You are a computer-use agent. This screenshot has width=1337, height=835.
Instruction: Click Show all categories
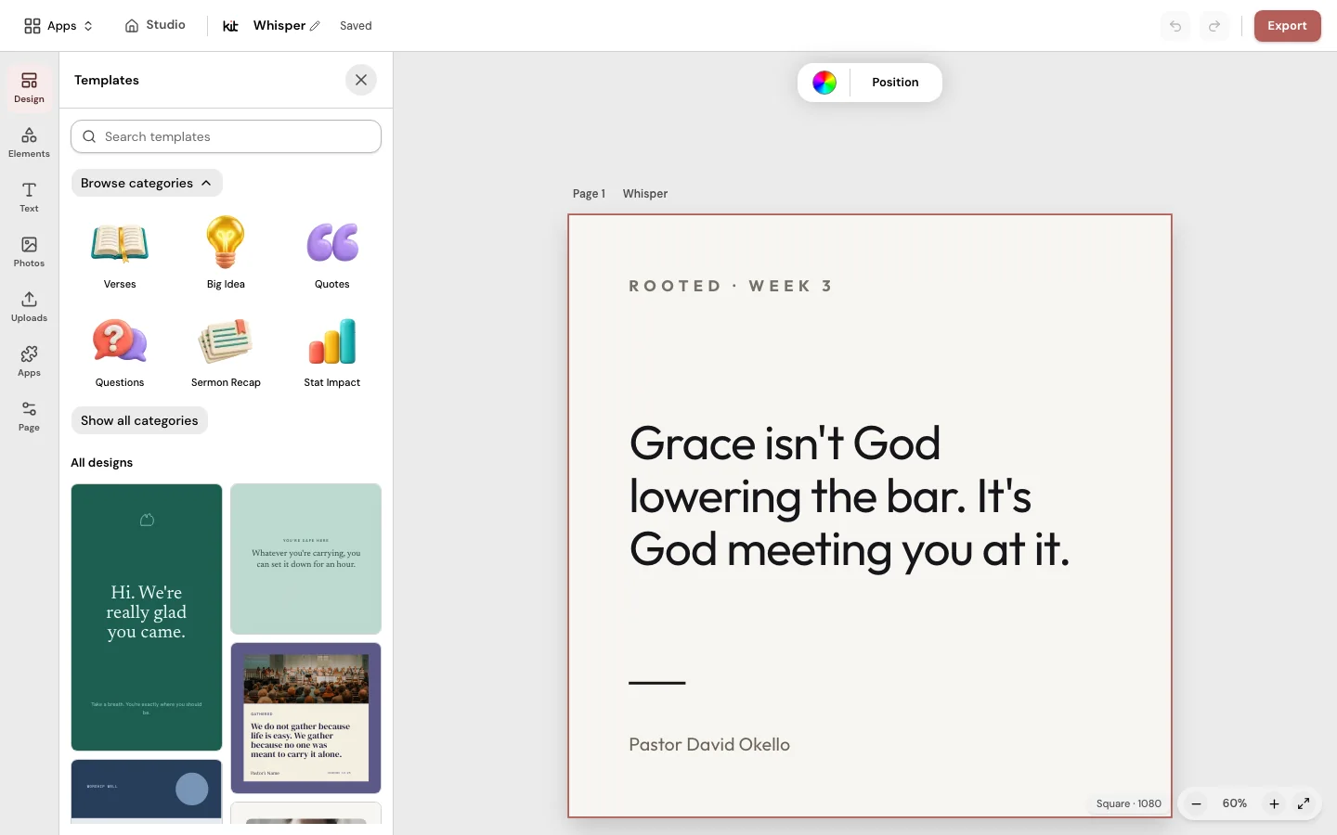click(x=139, y=420)
